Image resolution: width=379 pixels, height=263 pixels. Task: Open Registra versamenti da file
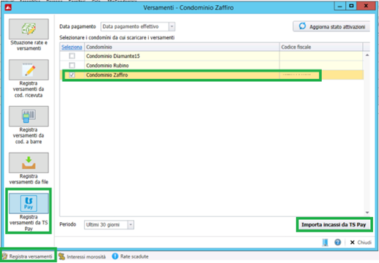point(29,163)
